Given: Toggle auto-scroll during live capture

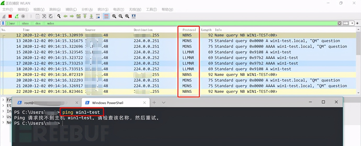Looking at the screenshot, I should (98, 16).
